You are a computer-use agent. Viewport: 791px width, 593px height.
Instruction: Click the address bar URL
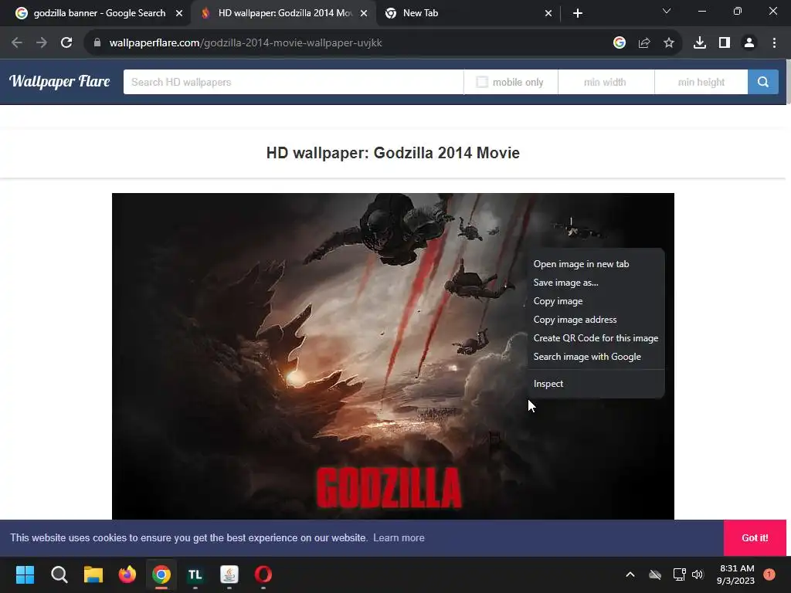click(246, 43)
